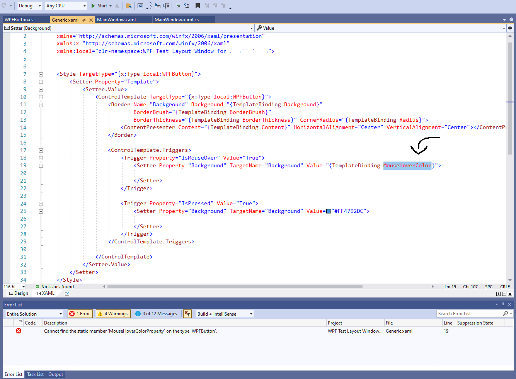Open the Entire Solution scope dropdown
This screenshot has height=379, width=516.
(x=34, y=314)
